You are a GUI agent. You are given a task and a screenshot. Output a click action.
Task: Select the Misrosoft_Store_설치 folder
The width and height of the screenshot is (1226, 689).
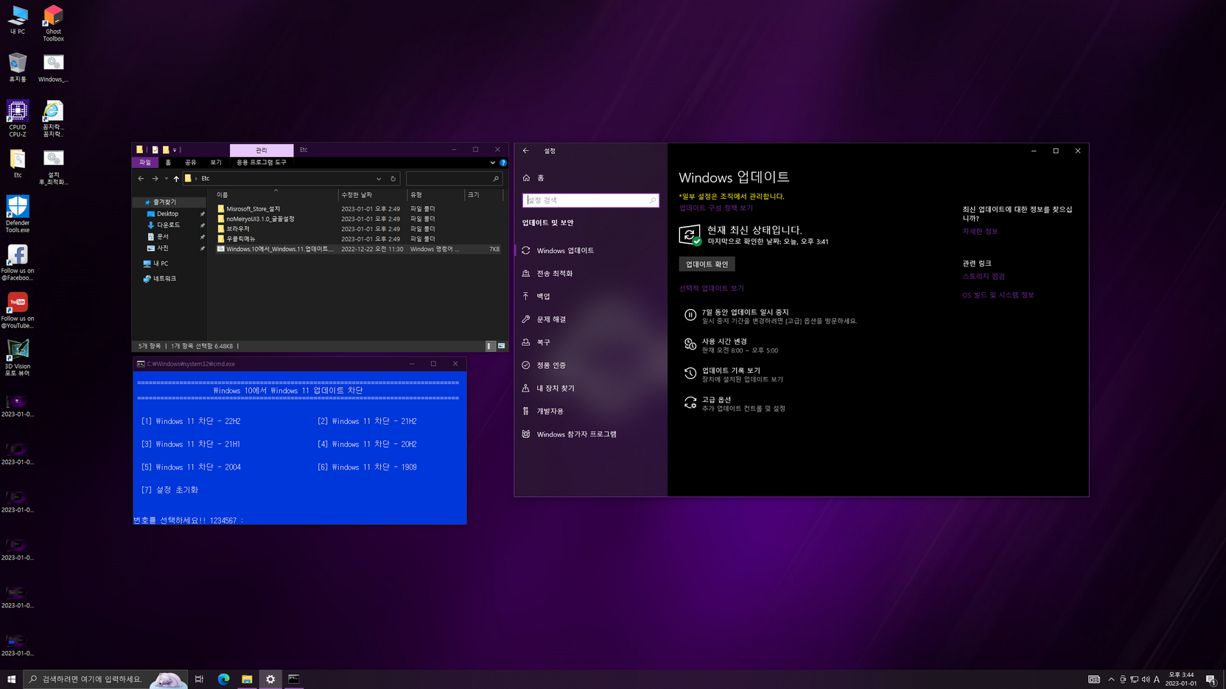pyautogui.click(x=253, y=209)
